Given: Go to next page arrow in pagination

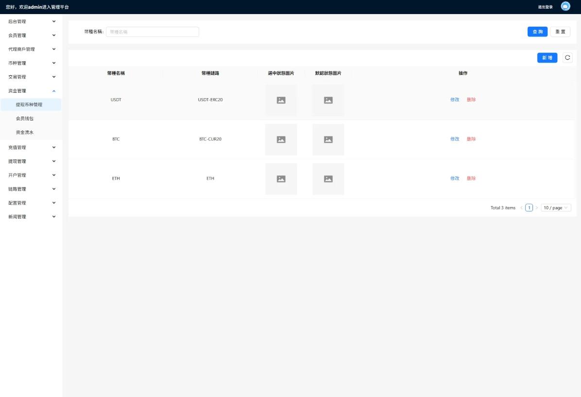Looking at the screenshot, I should [x=537, y=208].
